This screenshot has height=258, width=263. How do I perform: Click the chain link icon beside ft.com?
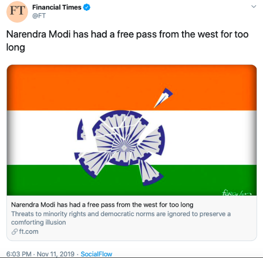(15, 232)
